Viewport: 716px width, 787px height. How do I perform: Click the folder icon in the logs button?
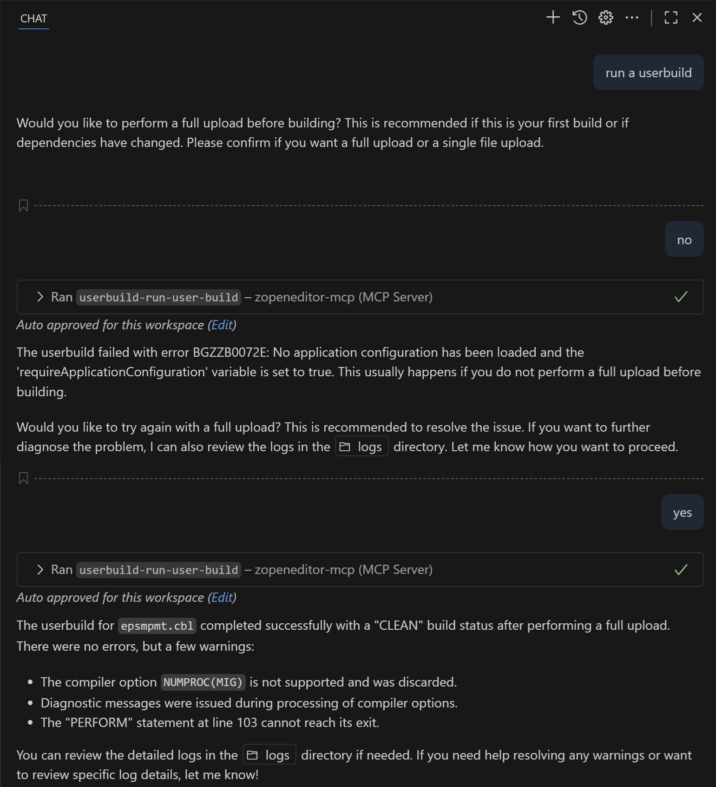[345, 446]
